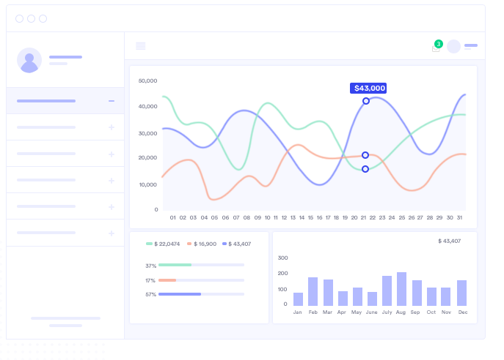Select the July bar in the bar chart
Viewport: 504px width, 360px height.
387,290
